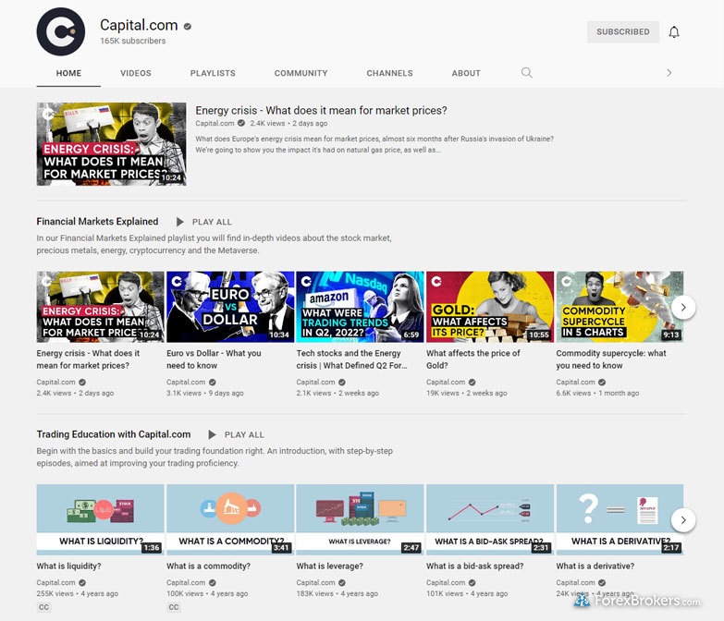The width and height of the screenshot is (724, 621).
Task: Go to the Community tab
Action: [301, 73]
